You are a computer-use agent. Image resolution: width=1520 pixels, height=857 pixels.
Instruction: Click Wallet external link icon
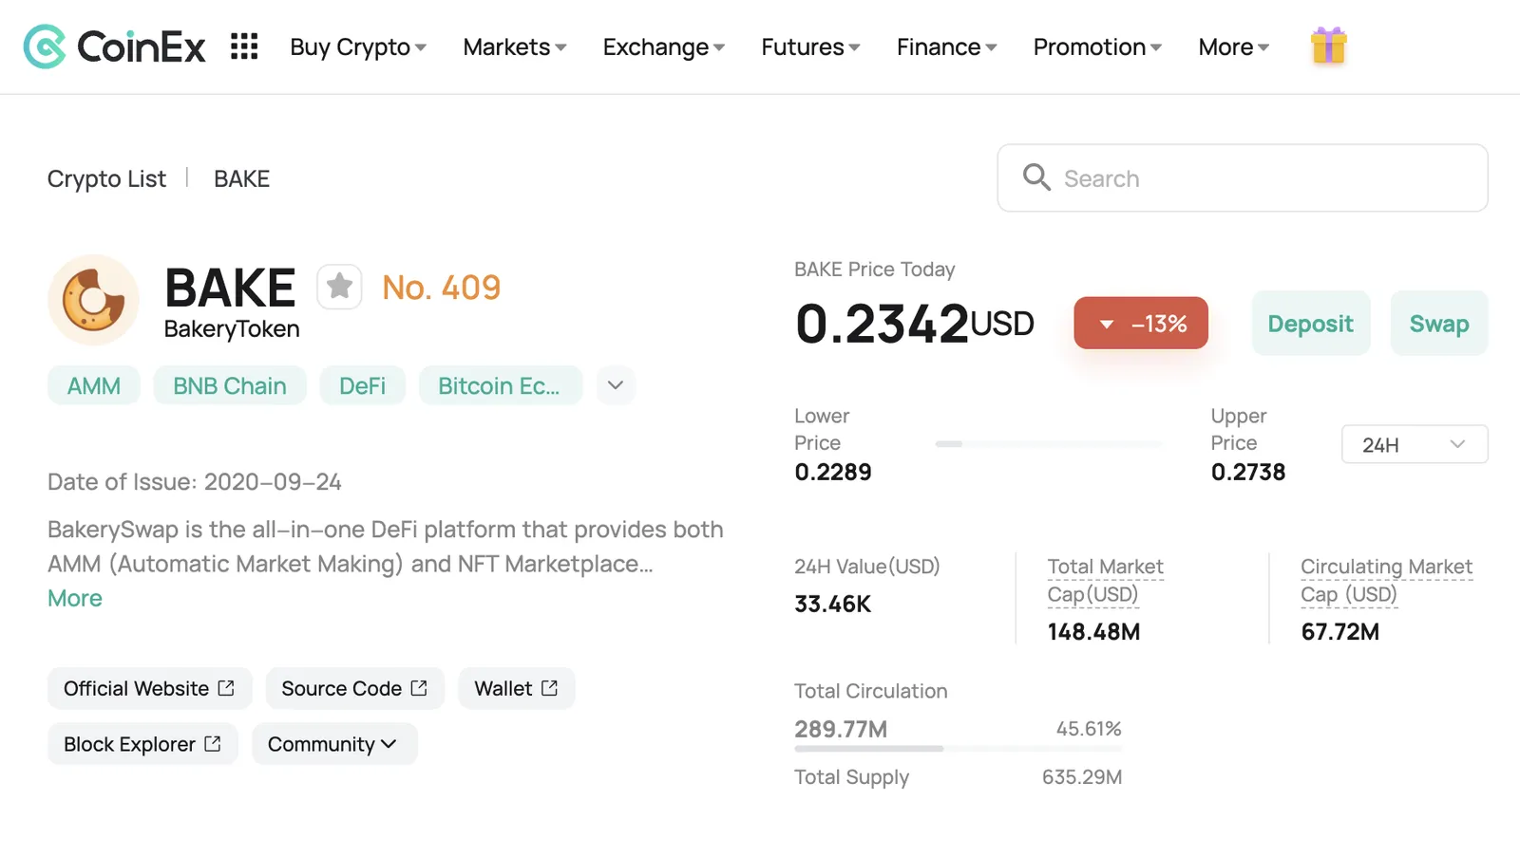point(549,688)
